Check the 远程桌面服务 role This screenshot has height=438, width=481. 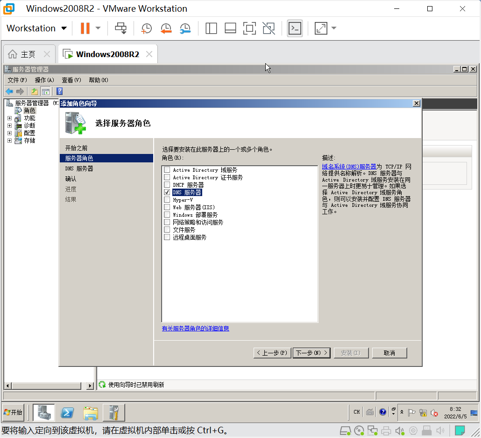tap(167, 237)
